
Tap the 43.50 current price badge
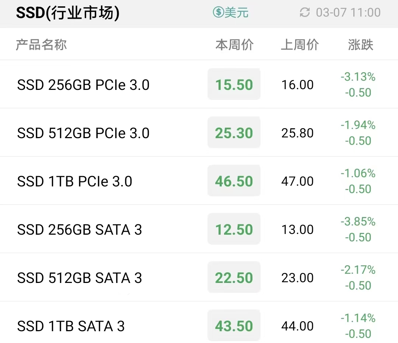pos(234,325)
